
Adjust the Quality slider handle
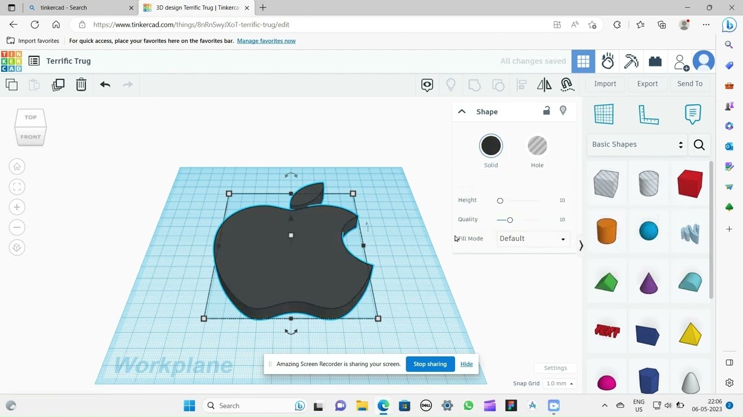[x=510, y=220]
